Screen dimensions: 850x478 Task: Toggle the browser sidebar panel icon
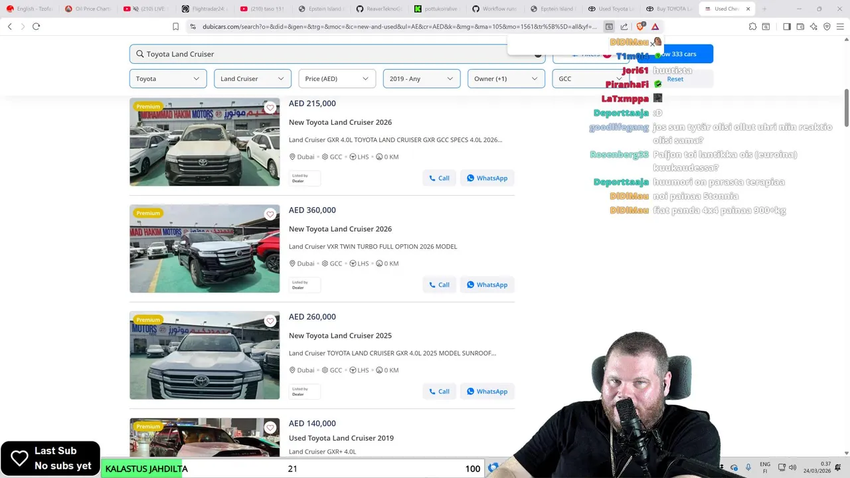tap(787, 27)
